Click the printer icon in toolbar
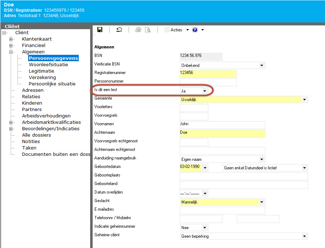 pyautogui.click(x=138, y=30)
